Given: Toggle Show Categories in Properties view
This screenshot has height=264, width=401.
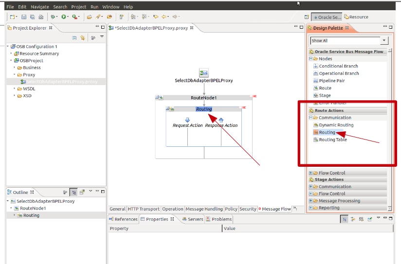Looking at the screenshot, I should click(x=345, y=219).
